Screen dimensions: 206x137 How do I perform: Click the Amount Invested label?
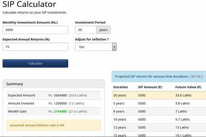(21, 103)
